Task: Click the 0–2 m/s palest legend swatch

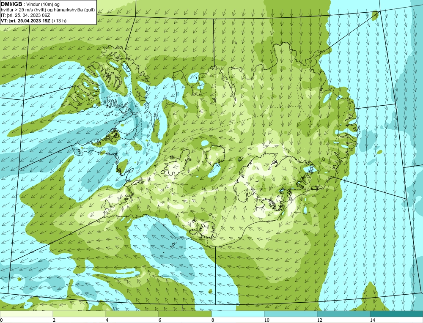Action: (x=26, y=314)
